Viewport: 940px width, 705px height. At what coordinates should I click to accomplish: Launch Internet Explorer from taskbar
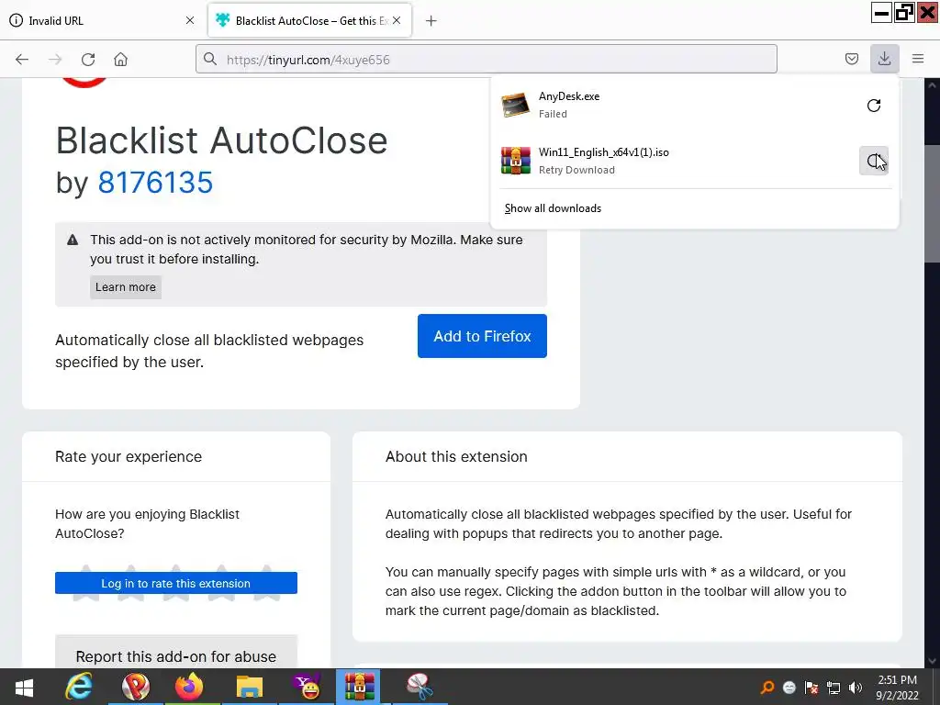79,687
